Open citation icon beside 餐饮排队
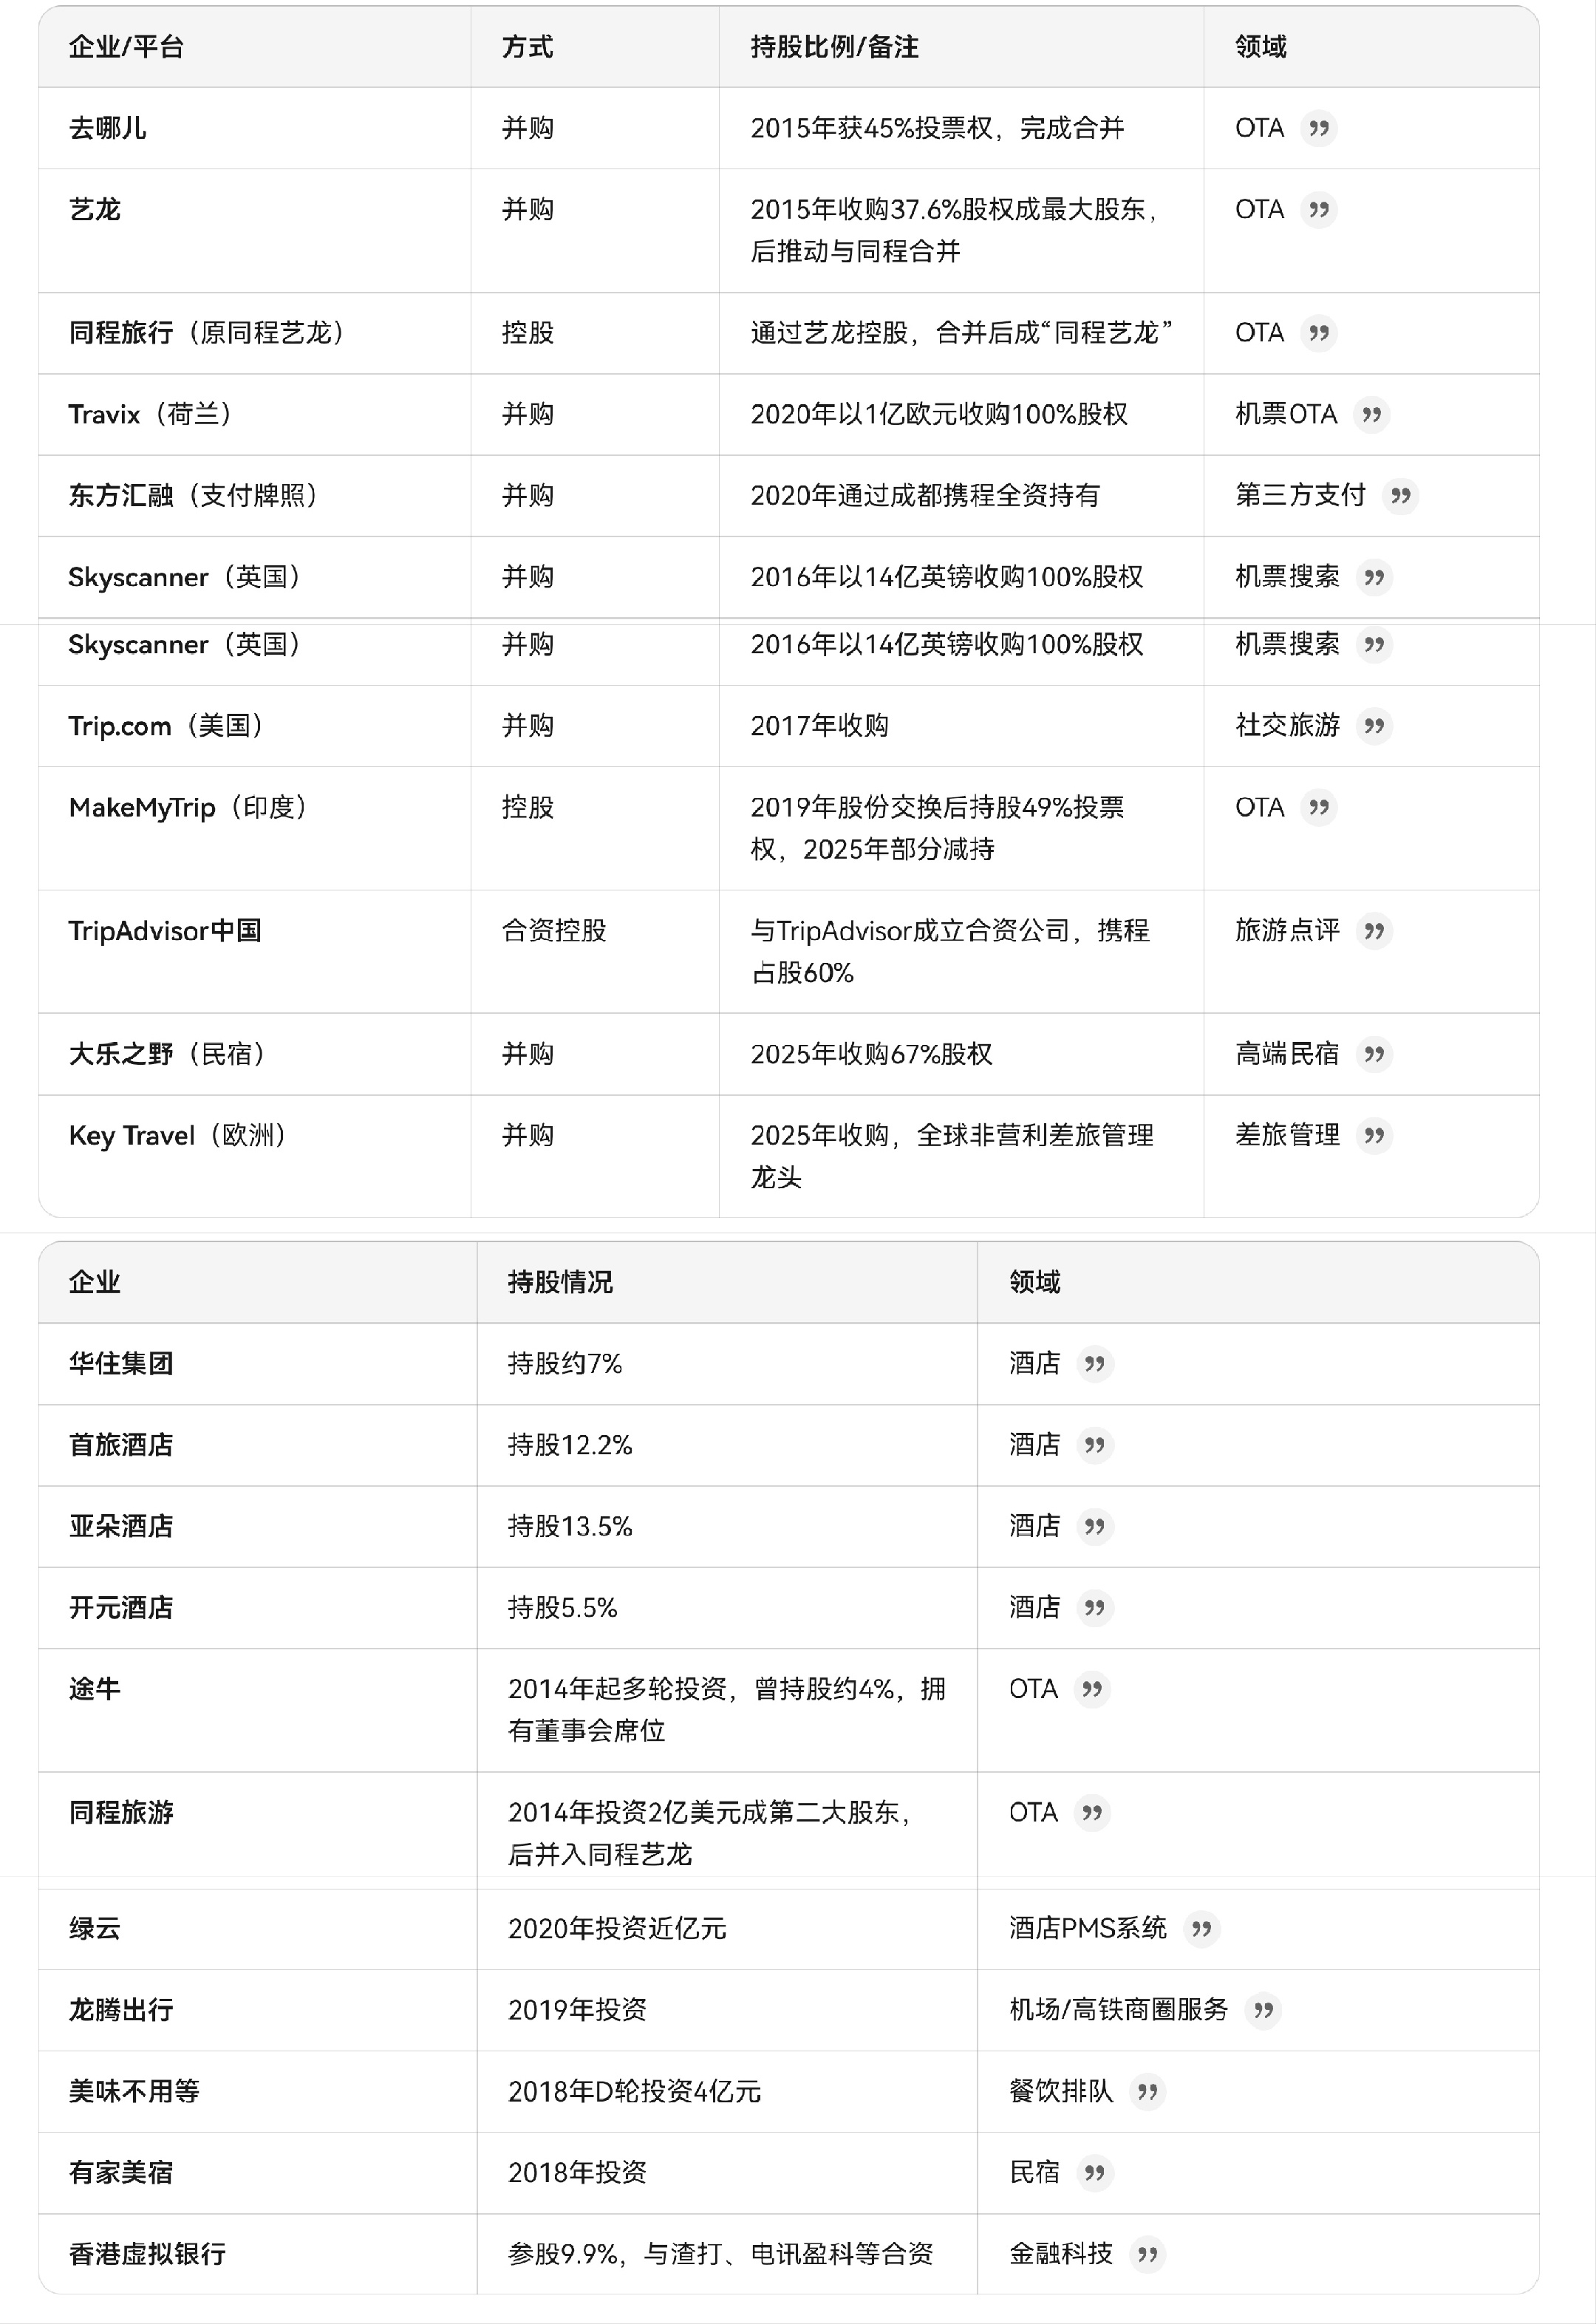This screenshot has width=1596, height=2324. tap(1147, 2091)
